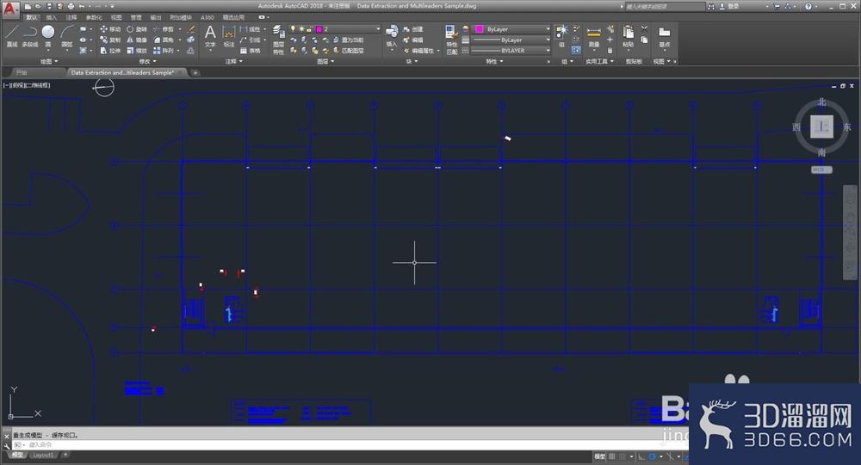The height and width of the screenshot is (465, 861).
Task: Toggle the Model (模型) space status button
Action: 599,456
